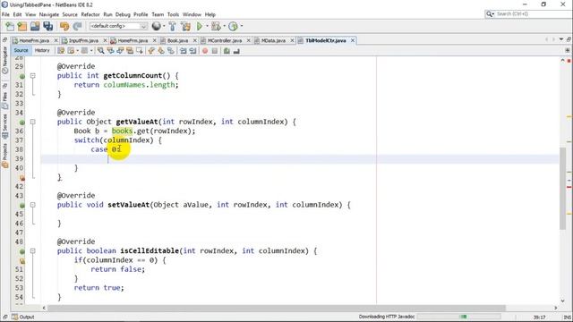
Task: Toggle INS insert mode in status bar
Action: (567, 317)
